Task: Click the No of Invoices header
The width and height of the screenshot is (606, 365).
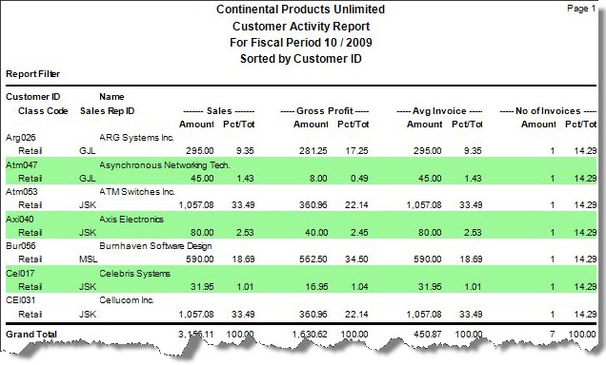Action: tap(548, 111)
